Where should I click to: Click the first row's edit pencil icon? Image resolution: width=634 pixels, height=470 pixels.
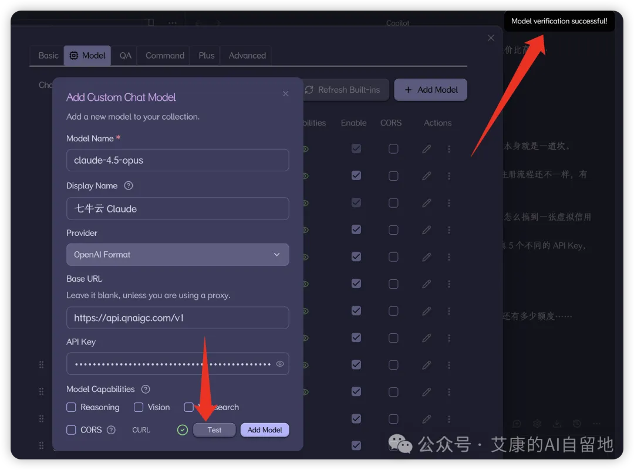click(x=426, y=149)
